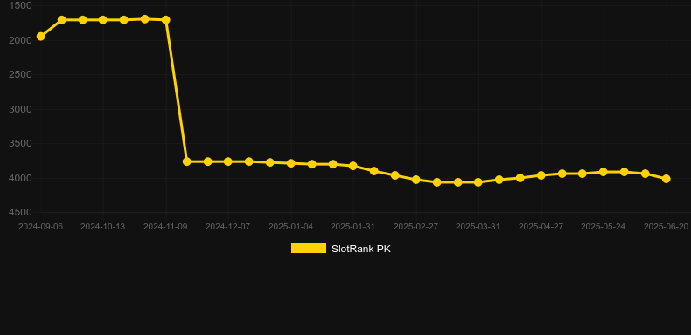Screen dimensions: 691x335
Task: Click the data point above 2025-02-27
Action: click(x=416, y=180)
